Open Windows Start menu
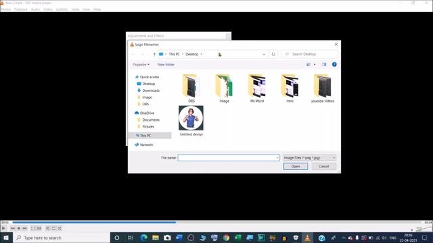433x243 pixels. (x=6, y=238)
